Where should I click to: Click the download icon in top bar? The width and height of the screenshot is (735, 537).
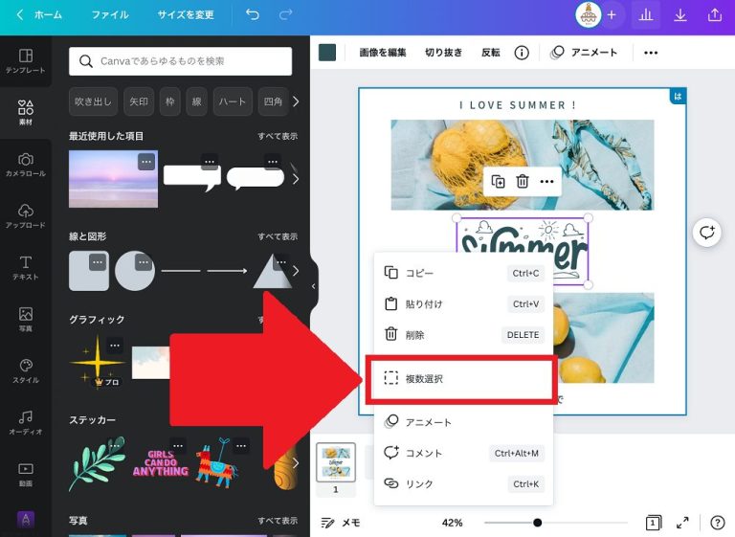click(x=680, y=15)
